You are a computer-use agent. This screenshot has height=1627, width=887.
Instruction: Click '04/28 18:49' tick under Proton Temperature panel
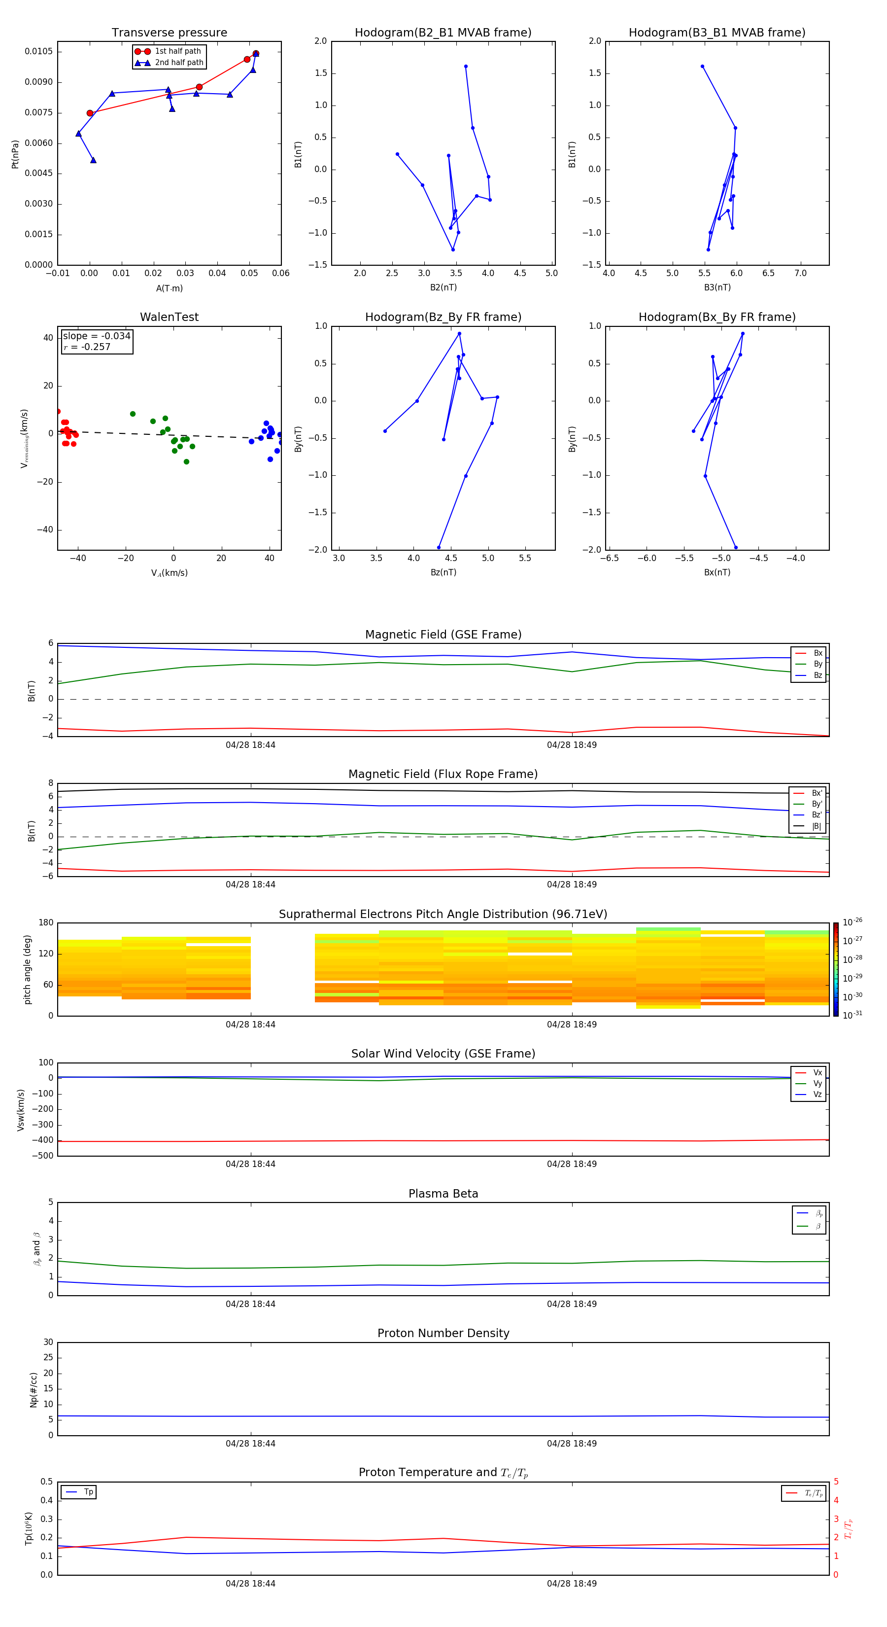(x=572, y=1584)
